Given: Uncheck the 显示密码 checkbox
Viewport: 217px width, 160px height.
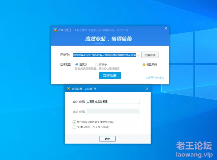Looking at the screenshot, I should click(x=74, y=122).
